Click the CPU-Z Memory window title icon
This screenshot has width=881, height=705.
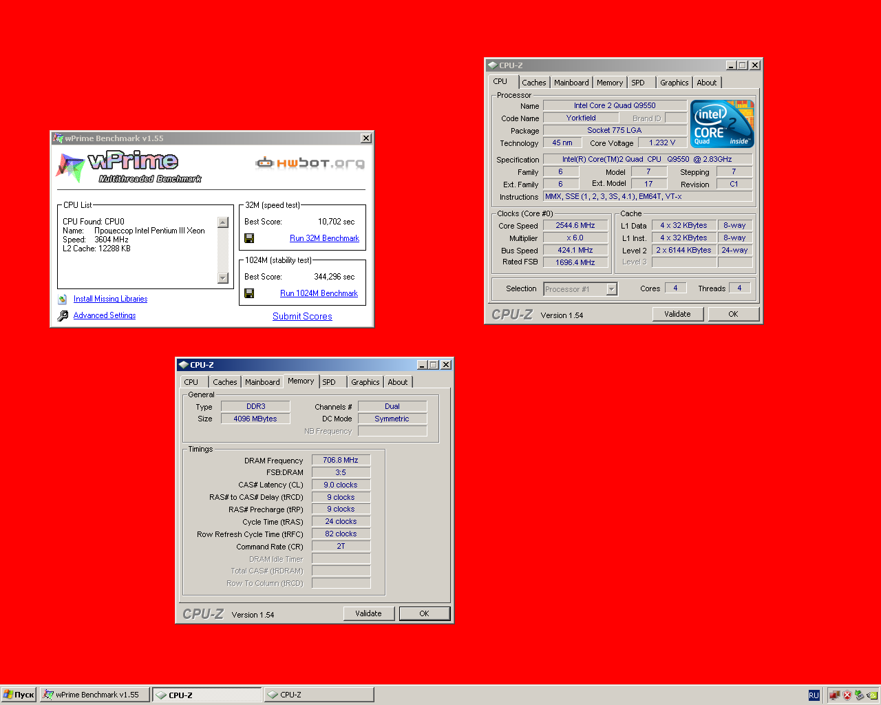[183, 365]
